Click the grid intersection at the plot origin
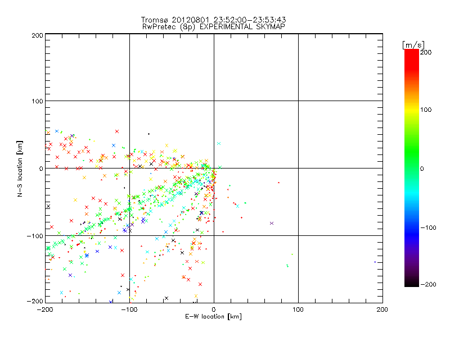The width and height of the screenshot is (450, 337). pyautogui.click(x=214, y=168)
